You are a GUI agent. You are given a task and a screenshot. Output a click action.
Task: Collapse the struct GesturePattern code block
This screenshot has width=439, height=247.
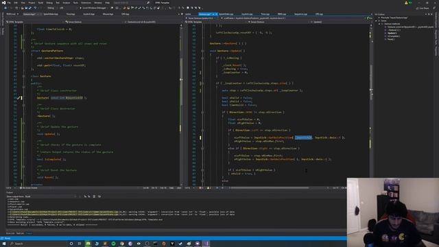[x=23, y=51]
